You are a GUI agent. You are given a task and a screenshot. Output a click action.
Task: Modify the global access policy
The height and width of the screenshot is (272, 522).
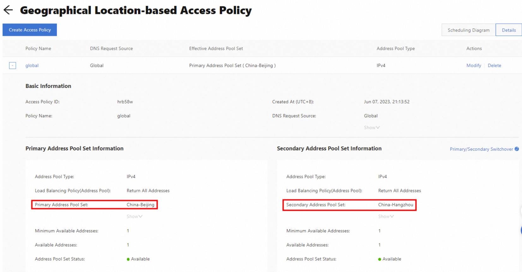pyautogui.click(x=474, y=66)
